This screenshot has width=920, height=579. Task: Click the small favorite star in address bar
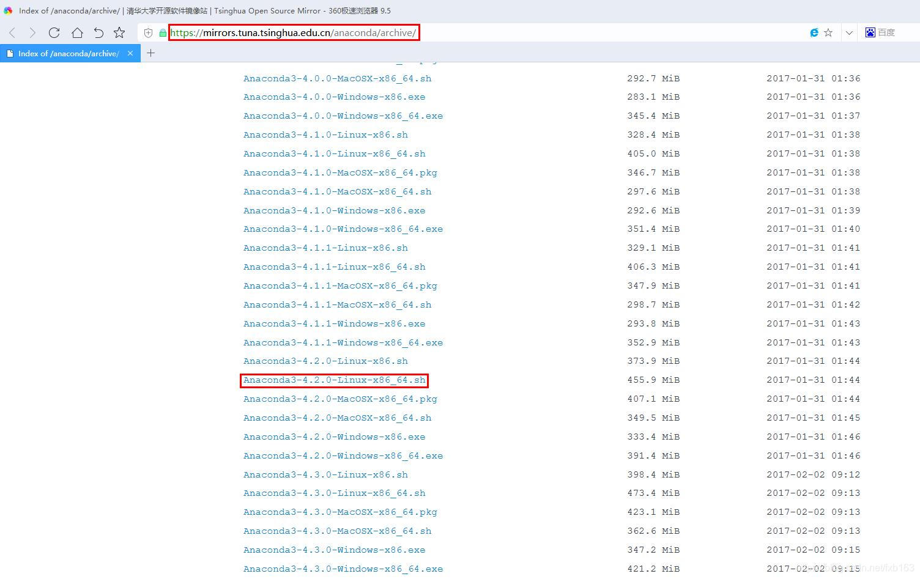pos(828,33)
